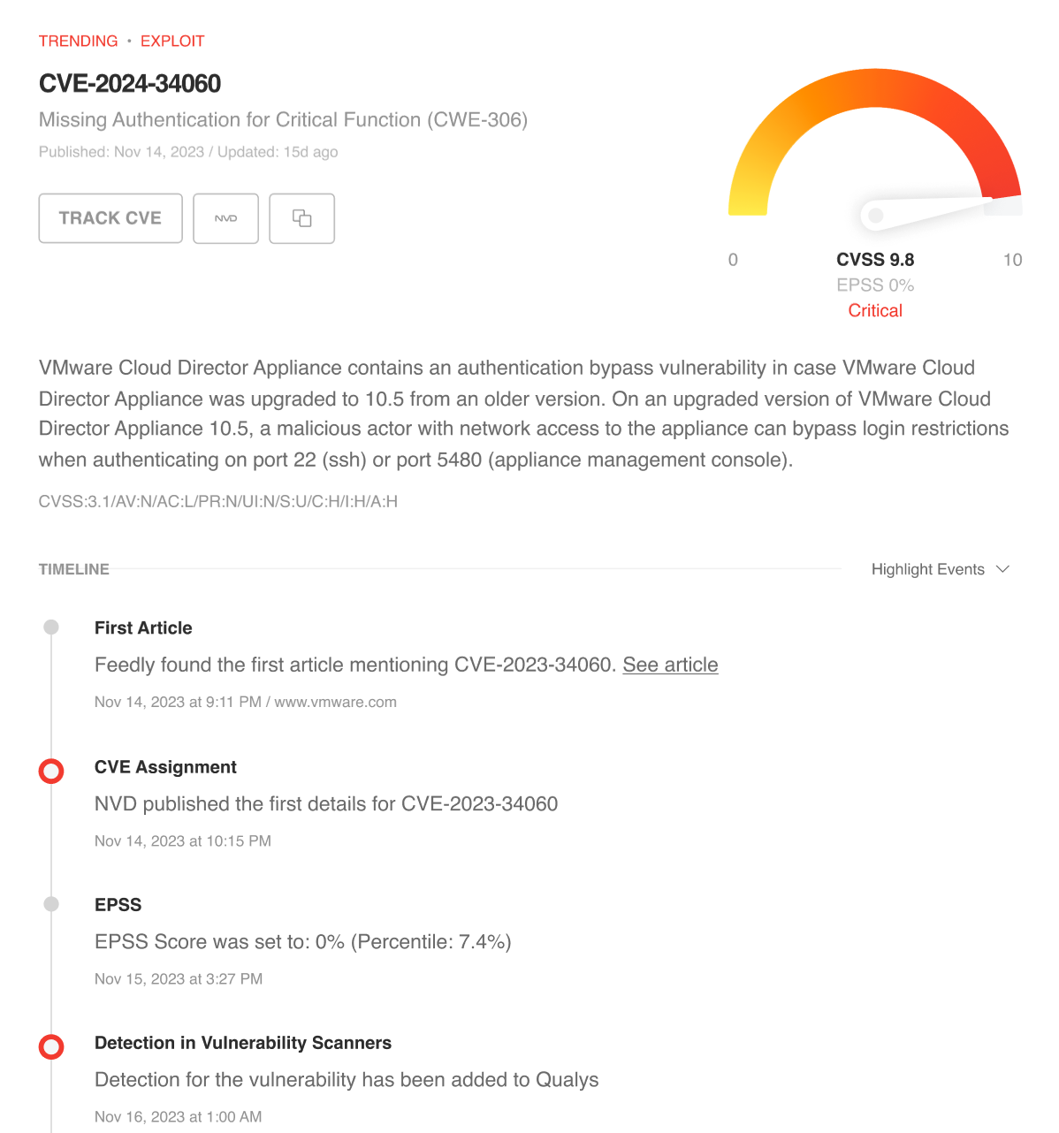This screenshot has height=1133, width=1059.
Task: Click the CVE Assignment event title
Action: (165, 767)
